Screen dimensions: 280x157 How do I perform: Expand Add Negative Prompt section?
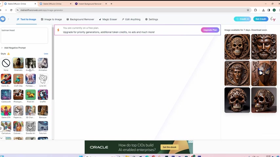[13, 48]
